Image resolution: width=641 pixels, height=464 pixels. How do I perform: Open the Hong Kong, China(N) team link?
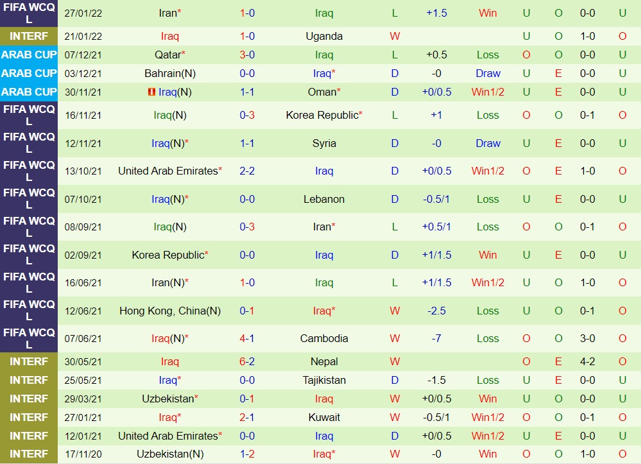tap(170, 311)
